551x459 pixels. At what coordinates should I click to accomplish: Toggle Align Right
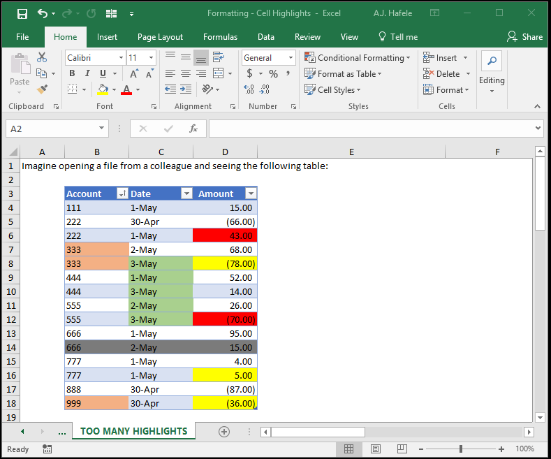point(201,73)
